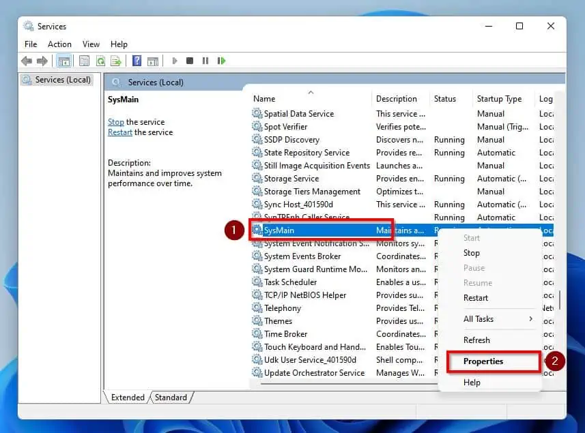The image size is (585, 433).
Task: Click the Pause Service toolbar icon
Action: pyautogui.click(x=205, y=61)
